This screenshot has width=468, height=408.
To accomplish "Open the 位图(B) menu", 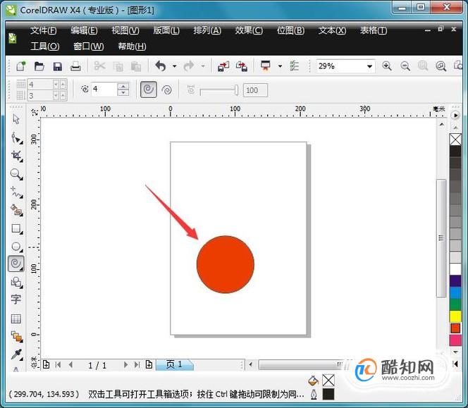I will [x=290, y=30].
